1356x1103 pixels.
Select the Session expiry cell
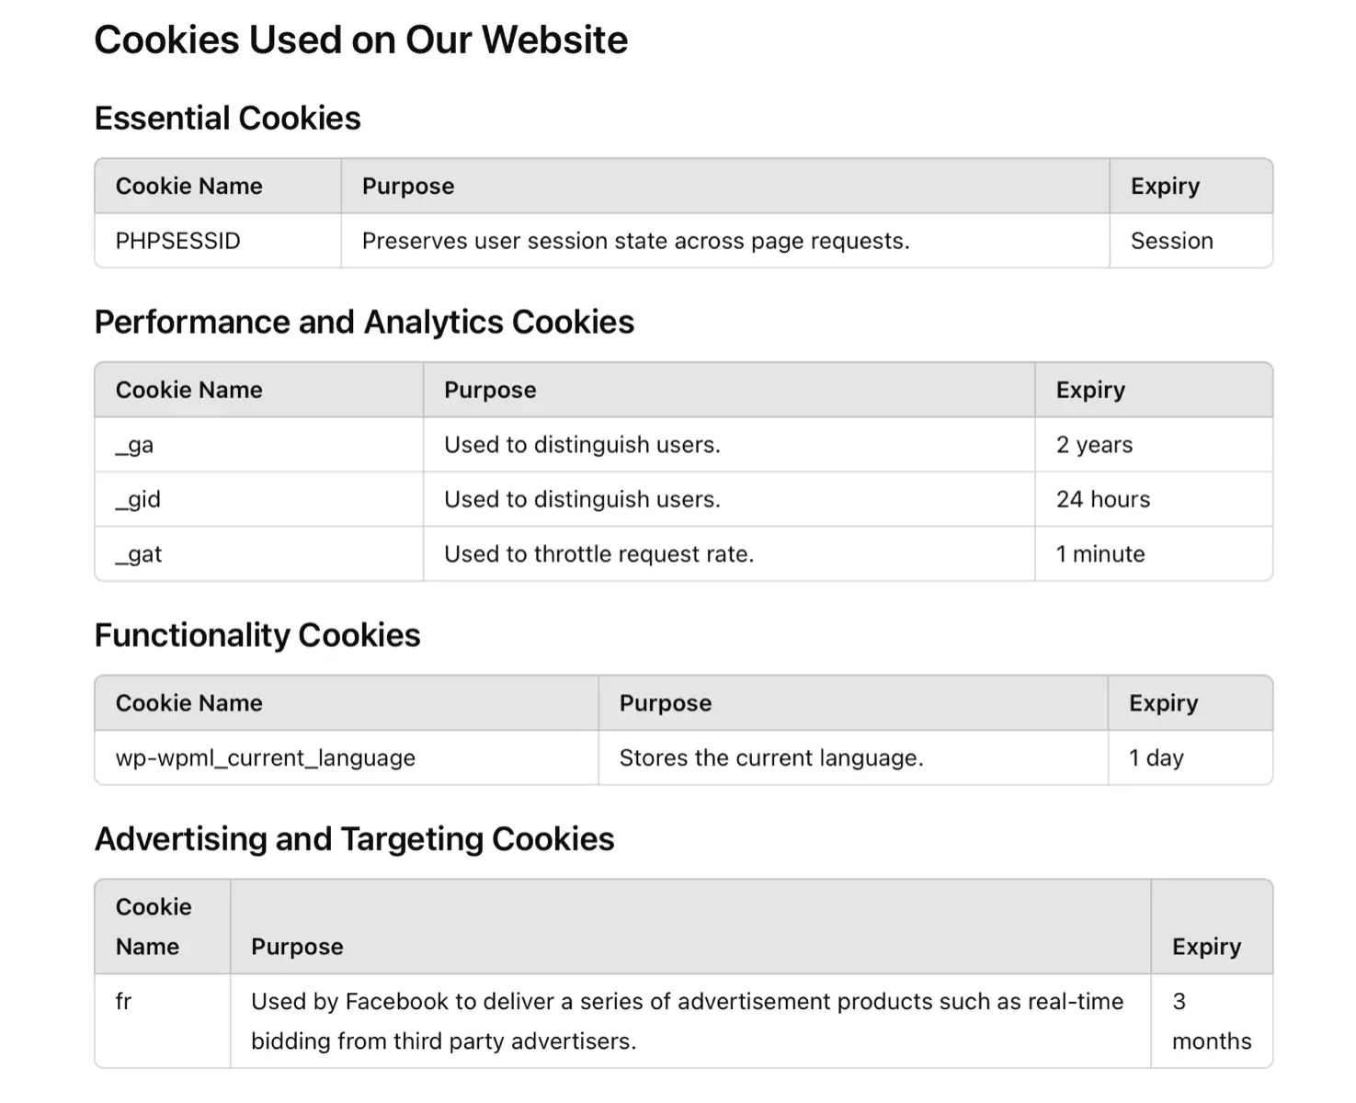(1171, 241)
